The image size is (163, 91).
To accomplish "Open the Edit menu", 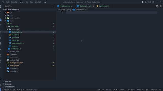I will (x=8, y=2).
